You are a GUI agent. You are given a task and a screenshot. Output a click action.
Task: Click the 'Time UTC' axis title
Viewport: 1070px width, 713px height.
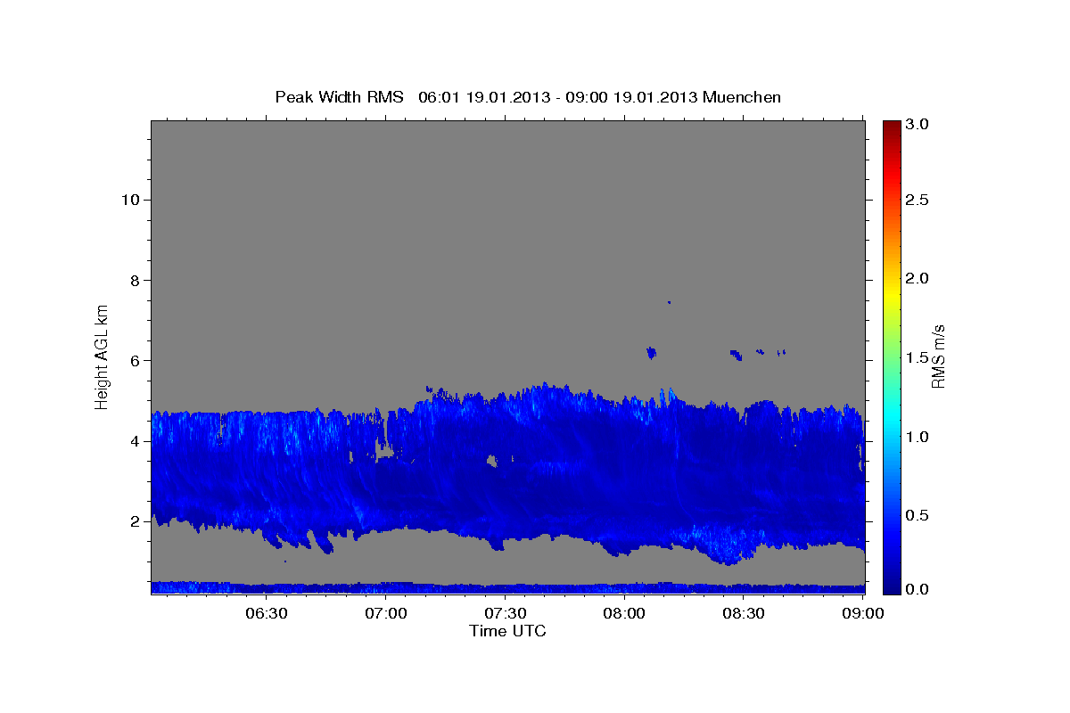point(507,631)
